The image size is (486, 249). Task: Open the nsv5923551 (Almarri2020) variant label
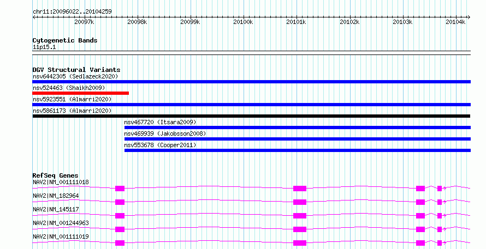(72, 99)
